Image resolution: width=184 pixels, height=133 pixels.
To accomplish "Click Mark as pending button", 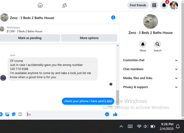I will (30, 38).
